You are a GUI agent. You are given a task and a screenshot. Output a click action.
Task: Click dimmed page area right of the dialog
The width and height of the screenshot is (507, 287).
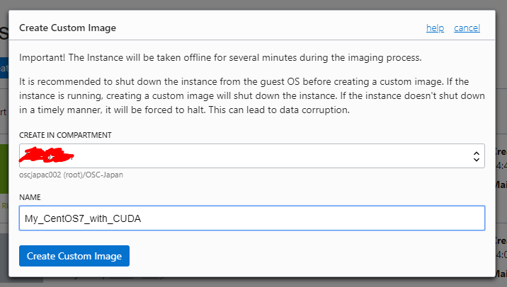coord(501,212)
